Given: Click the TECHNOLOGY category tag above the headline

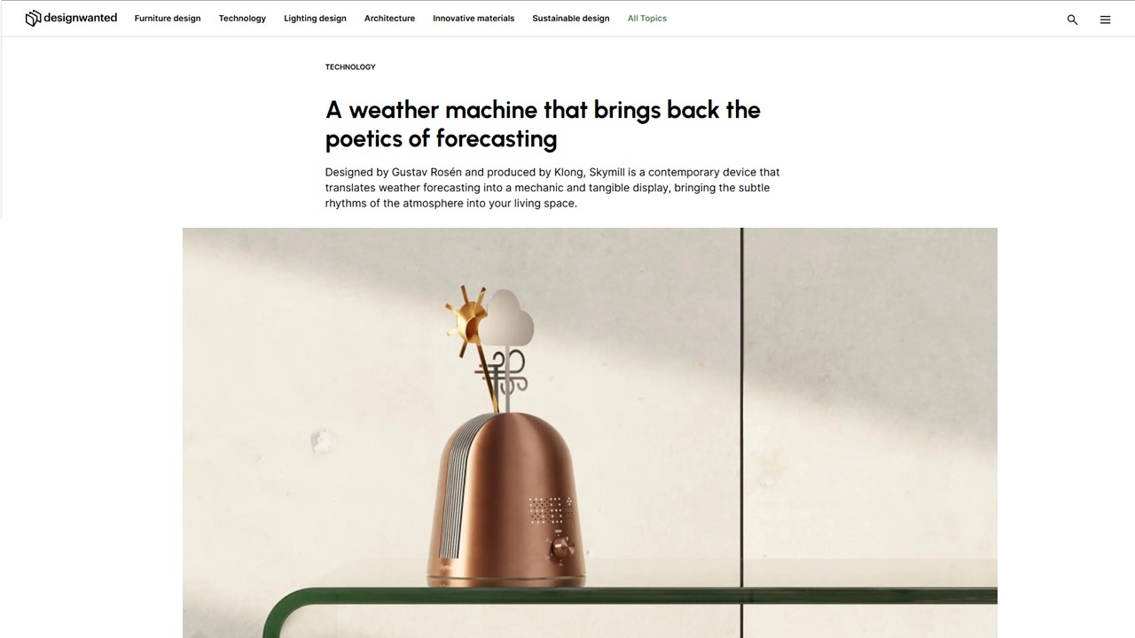Looking at the screenshot, I should [x=350, y=67].
